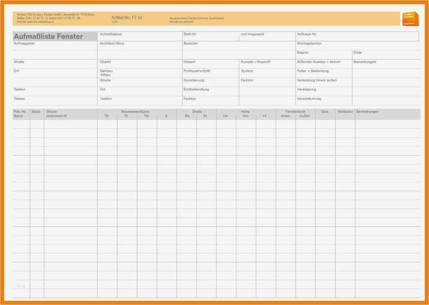This screenshot has width=429, height=305.
Task: Click the 'Aufmaßliste Fenster' title
Action: pyautogui.click(x=48, y=36)
